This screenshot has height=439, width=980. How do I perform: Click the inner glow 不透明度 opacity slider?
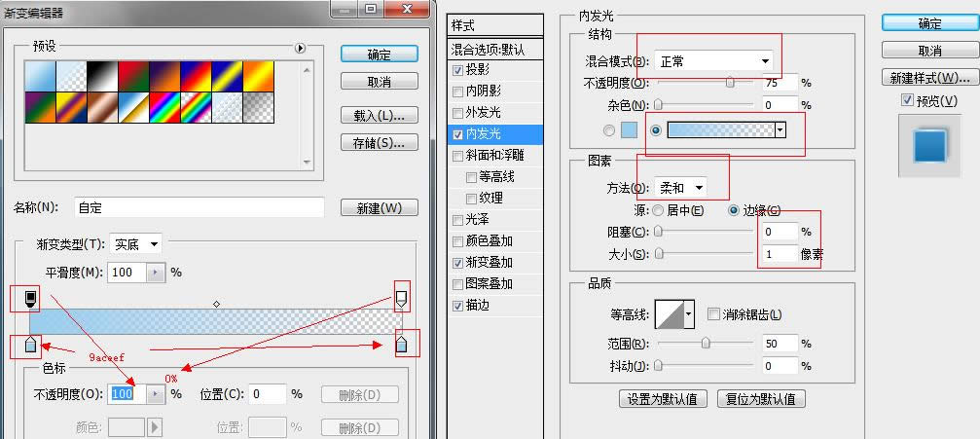click(x=704, y=84)
